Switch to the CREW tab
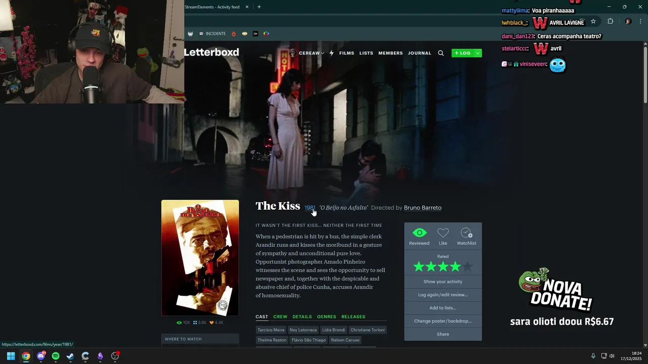The height and width of the screenshot is (364, 648). pos(280,317)
